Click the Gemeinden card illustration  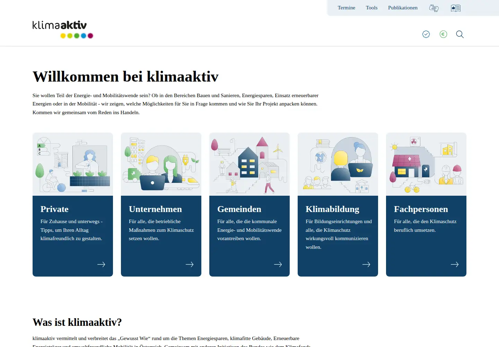click(249, 164)
